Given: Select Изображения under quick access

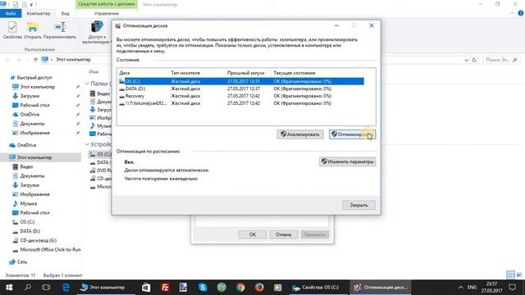Looking at the screenshot, I should [34, 133].
